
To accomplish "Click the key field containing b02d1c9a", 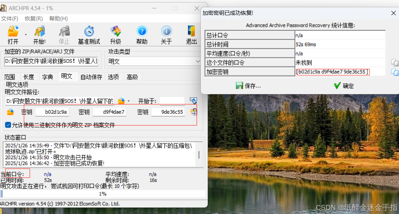I will 52,112.
